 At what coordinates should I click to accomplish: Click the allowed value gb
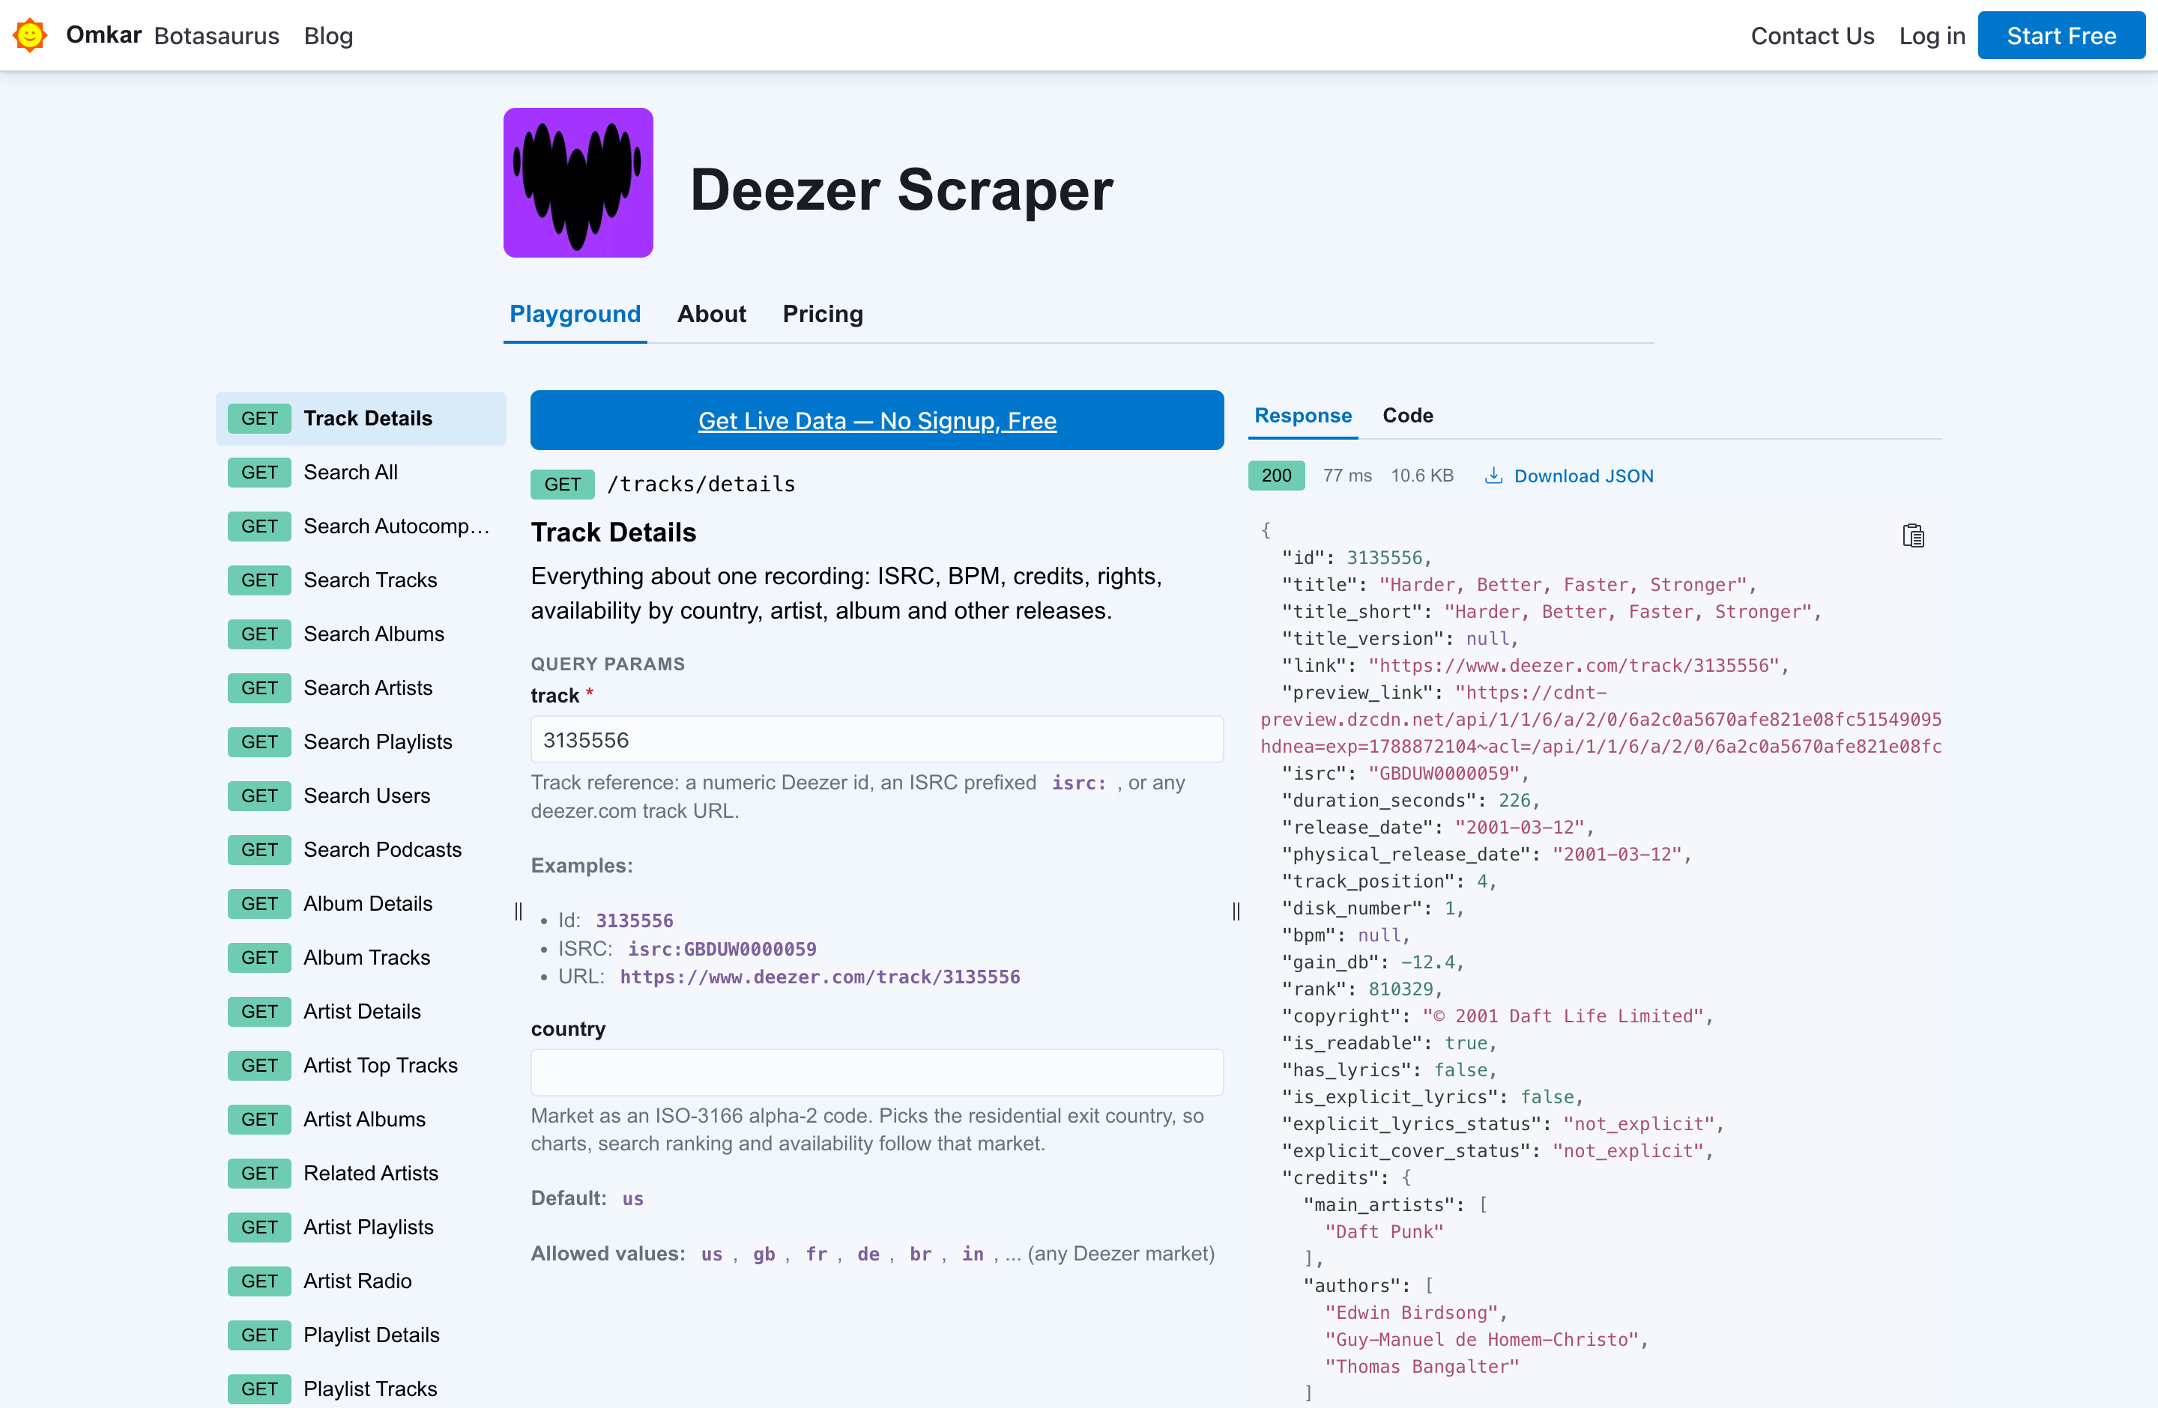coord(764,1254)
